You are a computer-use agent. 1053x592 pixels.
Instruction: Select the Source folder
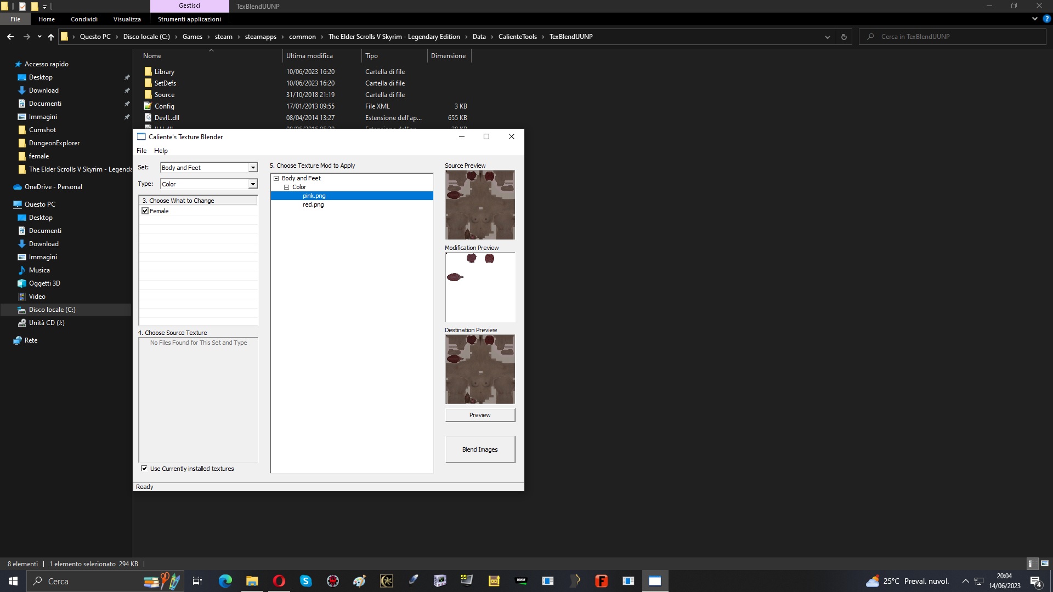(x=164, y=95)
